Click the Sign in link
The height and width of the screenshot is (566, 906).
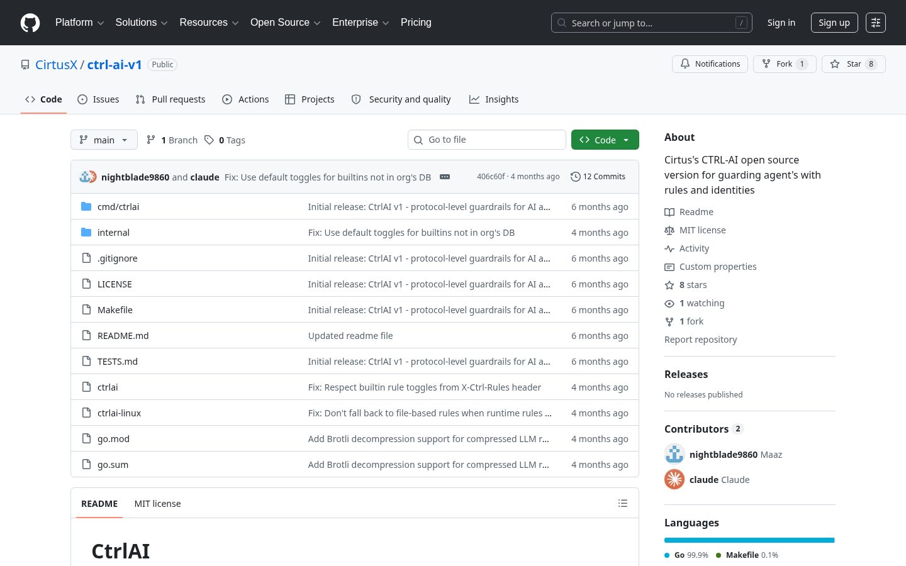[781, 23]
